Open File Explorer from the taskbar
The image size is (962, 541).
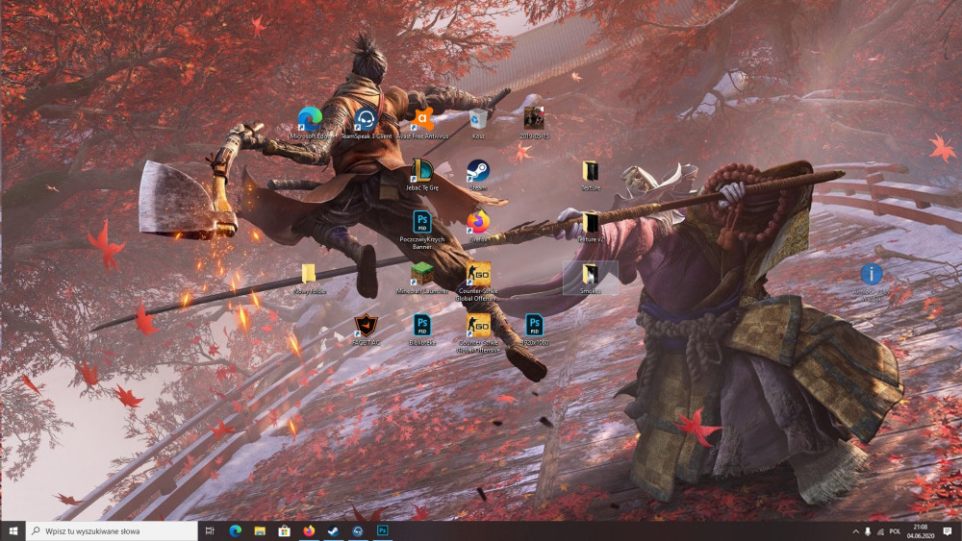tap(260, 530)
